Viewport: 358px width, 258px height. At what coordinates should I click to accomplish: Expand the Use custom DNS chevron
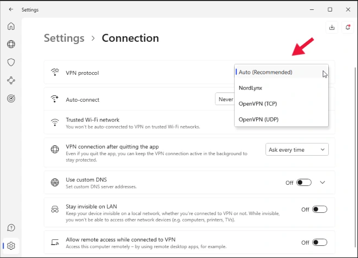(323, 183)
